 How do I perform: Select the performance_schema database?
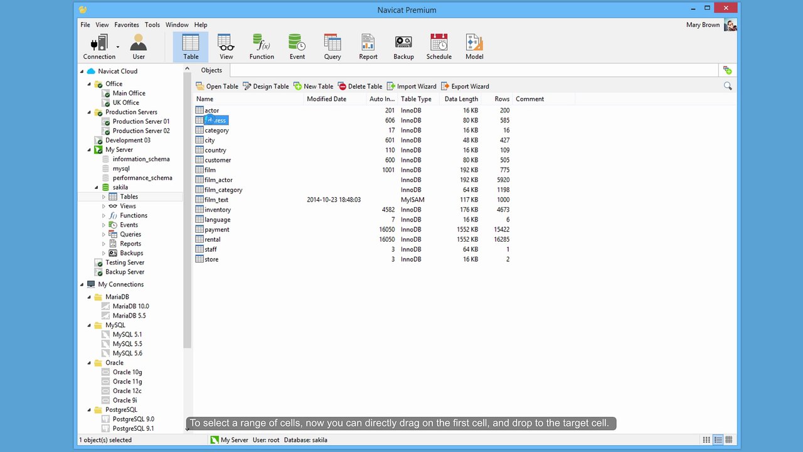pyautogui.click(x=142, y=178)
